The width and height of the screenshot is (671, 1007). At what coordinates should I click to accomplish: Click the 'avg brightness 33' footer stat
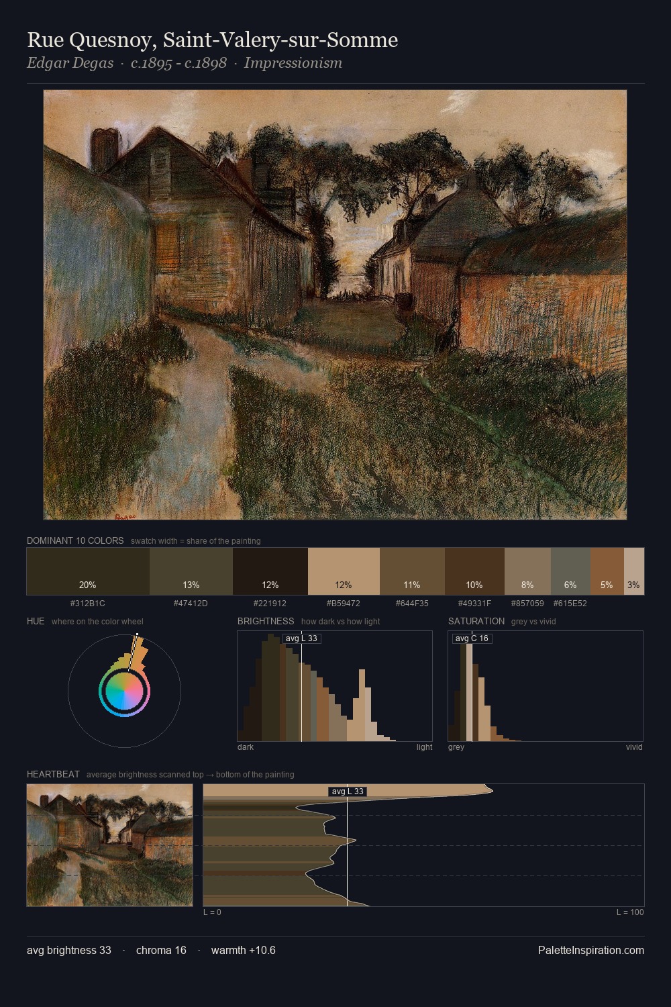pos(69,950)
